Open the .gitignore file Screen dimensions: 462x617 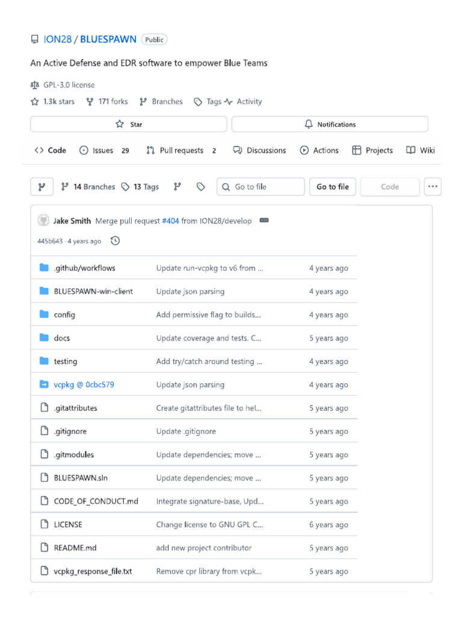(70, 431)
